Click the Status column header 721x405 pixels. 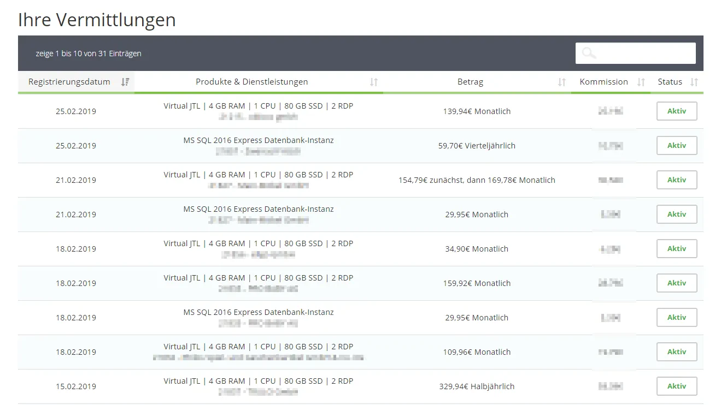[x=677, y=82]
